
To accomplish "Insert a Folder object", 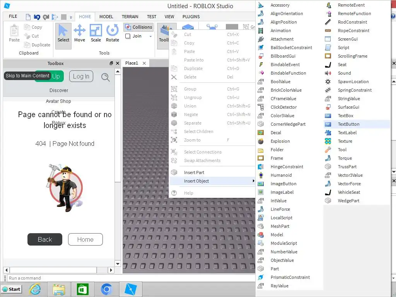I will click(289, 150).
